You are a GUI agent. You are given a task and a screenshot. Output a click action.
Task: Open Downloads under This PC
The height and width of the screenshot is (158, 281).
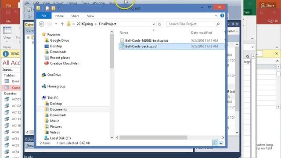(x=58, y=115)
